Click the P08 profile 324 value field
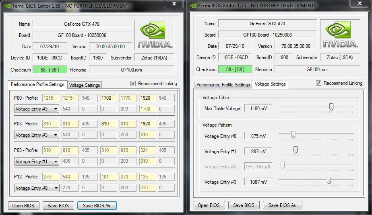The width and height of the screenshot is (372, 215). 147,150
